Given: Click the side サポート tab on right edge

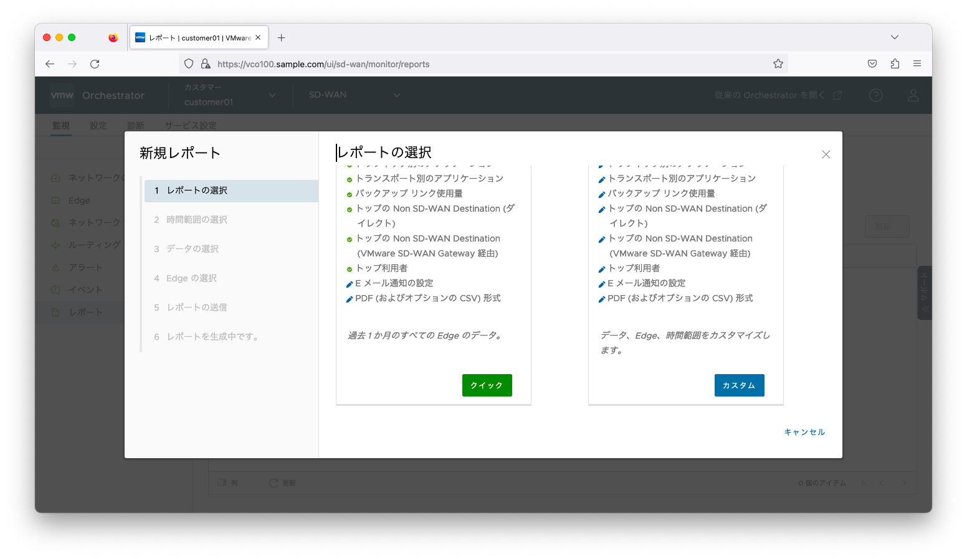Looking at the screenshot, I should (x=925, y=293).
